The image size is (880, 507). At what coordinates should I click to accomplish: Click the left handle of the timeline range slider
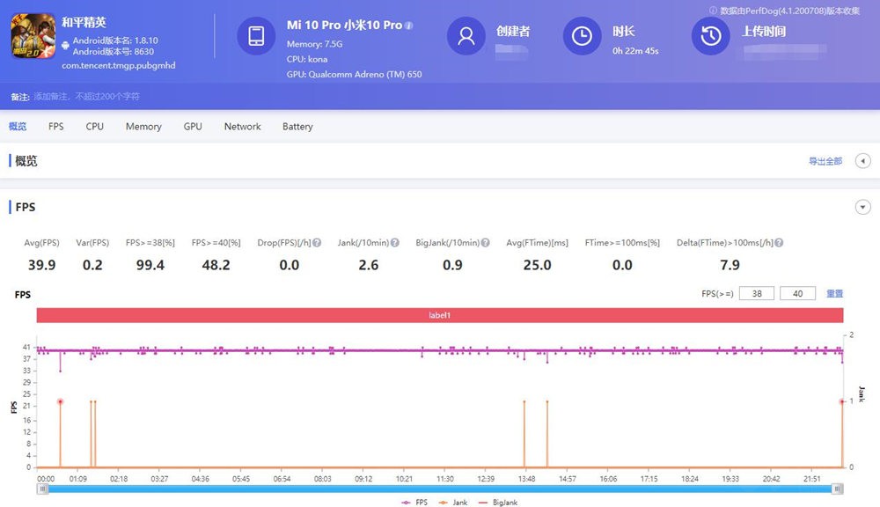(42, 489)
